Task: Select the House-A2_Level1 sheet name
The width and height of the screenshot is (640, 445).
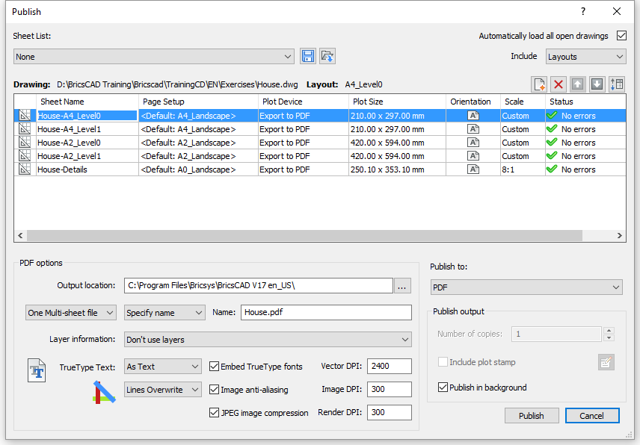Action: click(x=69, y=156)
